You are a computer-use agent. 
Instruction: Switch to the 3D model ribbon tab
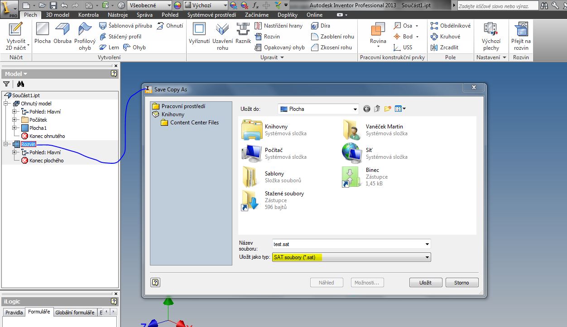(x=58, y=15)
